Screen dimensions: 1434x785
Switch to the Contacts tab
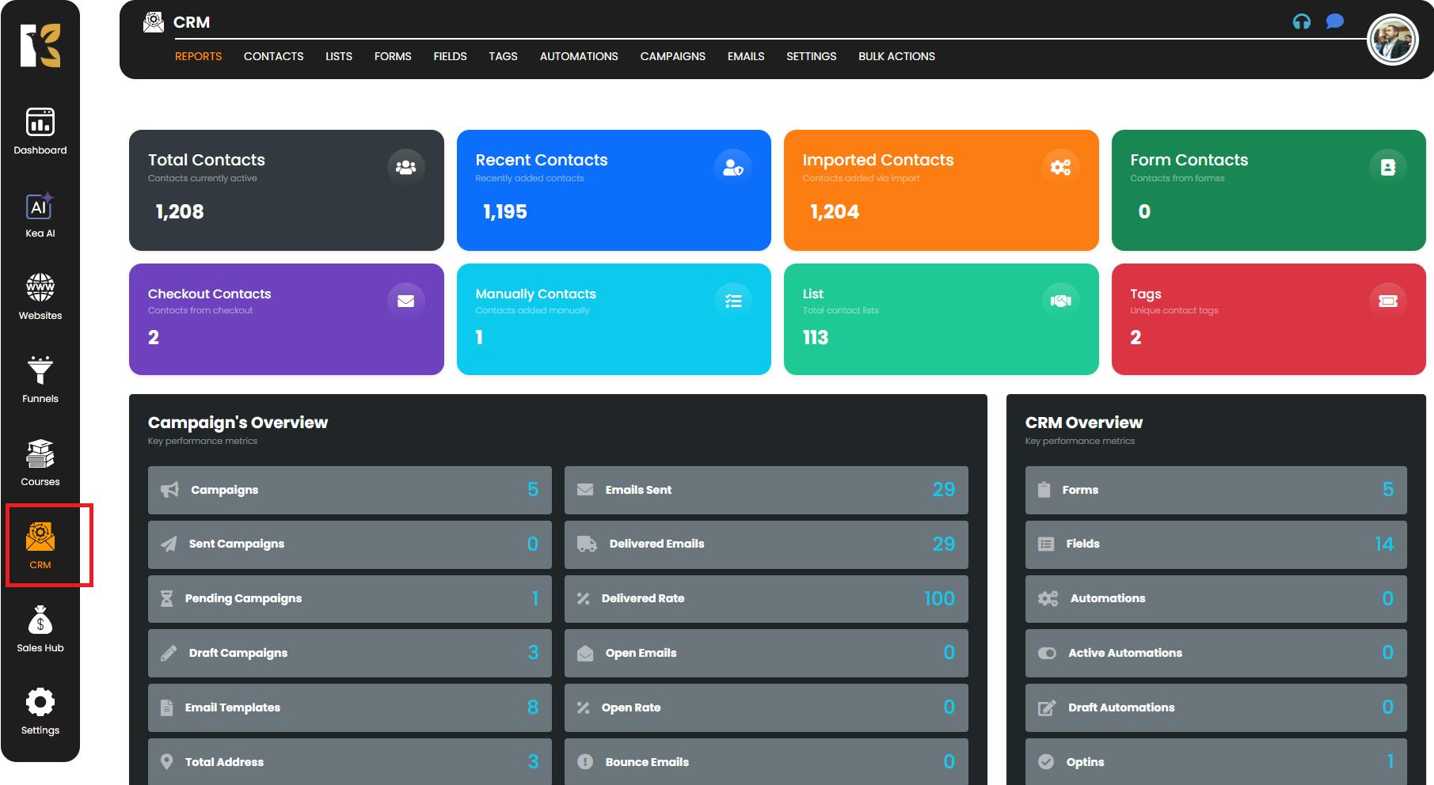[273, 56]
